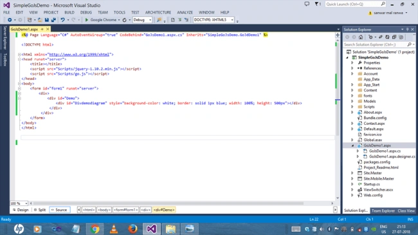Select the div#Demo breadcrumb tag
Image resolution: width=418 pixels, height=235 pixels.
(164, 210)
